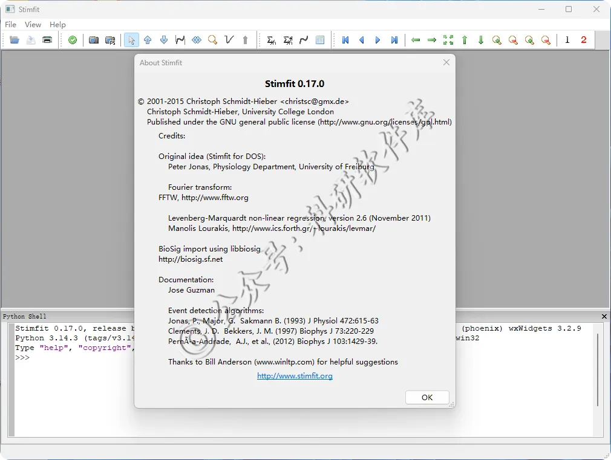Close the About Stimfit dialog
This screenshot has width=611, height=460.
tap(446, 62)
